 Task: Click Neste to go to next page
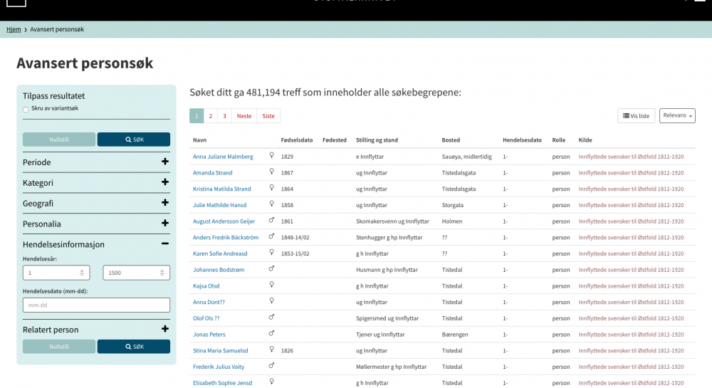point(244,116)
